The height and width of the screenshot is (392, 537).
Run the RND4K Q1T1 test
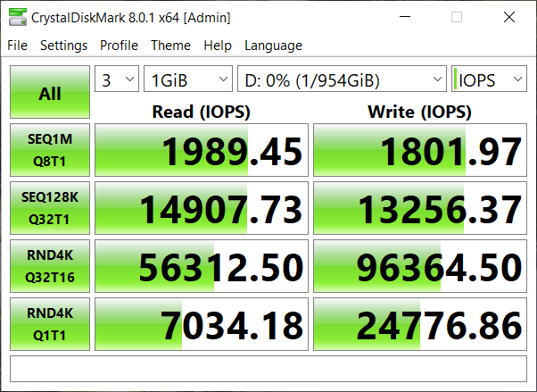(x=50, y=324)
